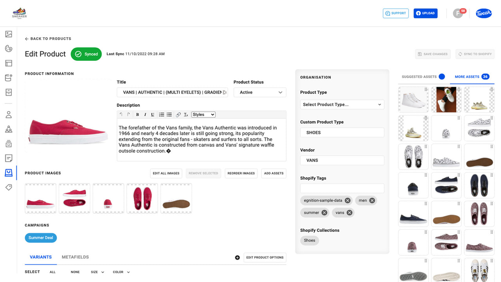
Task: Remove the vans tag from Shopify Tags
Action: tap(350, 212)
